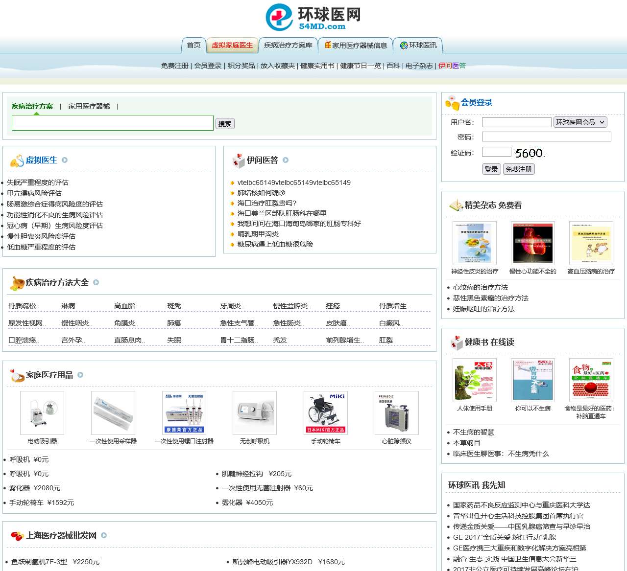The height and width of the screenshot is (571, 627).
Task: Open the 人体使用手册 book cover
Action: (474, 380)
